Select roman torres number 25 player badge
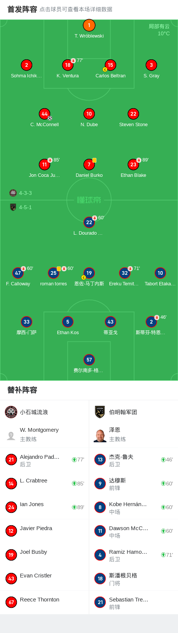 (x=54, y=273)
